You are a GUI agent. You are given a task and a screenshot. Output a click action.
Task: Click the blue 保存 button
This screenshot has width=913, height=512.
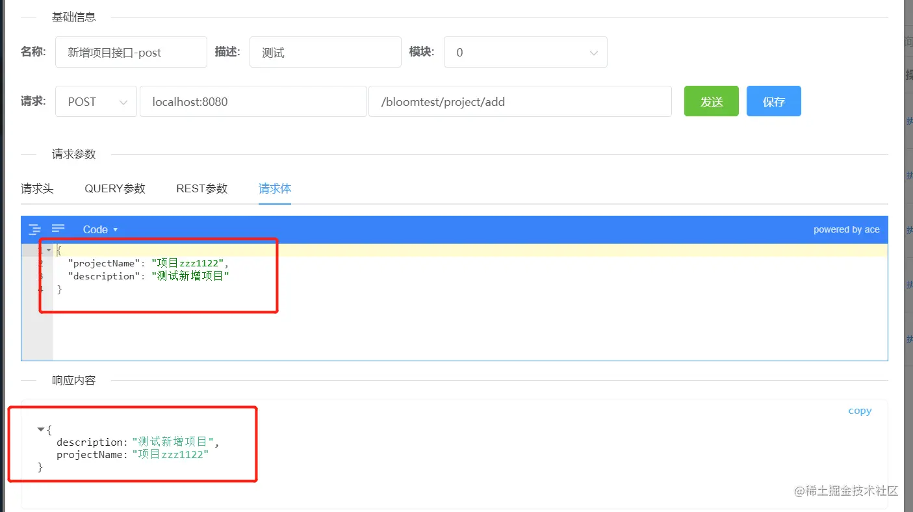[x=774, y=101]
